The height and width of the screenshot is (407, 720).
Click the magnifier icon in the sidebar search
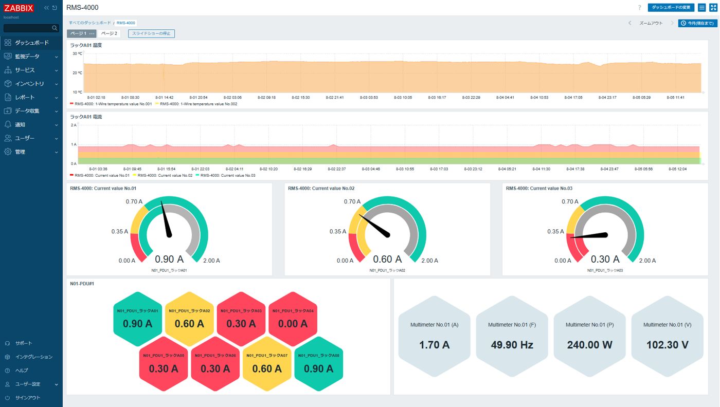click(x=55, y=28)
